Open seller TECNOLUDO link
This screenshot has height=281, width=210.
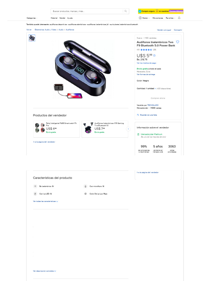point(153,105)
